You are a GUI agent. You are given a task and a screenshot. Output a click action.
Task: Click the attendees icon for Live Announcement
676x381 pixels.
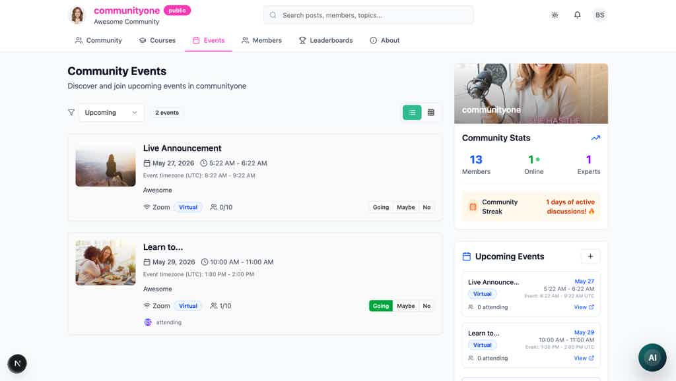pos(213,207)
